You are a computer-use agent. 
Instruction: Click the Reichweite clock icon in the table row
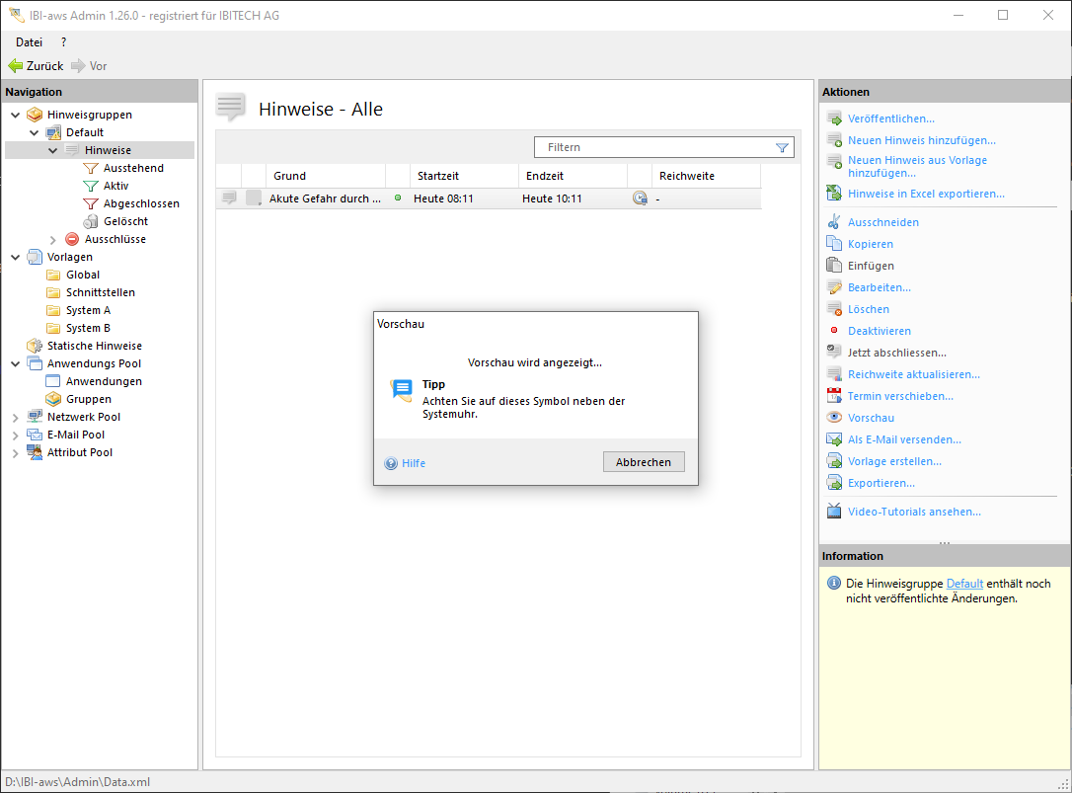[x=640, y=198]
